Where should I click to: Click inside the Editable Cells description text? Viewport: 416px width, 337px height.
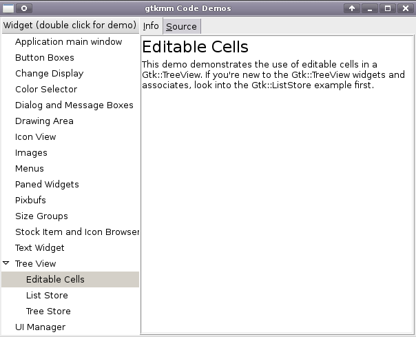tap(269, 74)
